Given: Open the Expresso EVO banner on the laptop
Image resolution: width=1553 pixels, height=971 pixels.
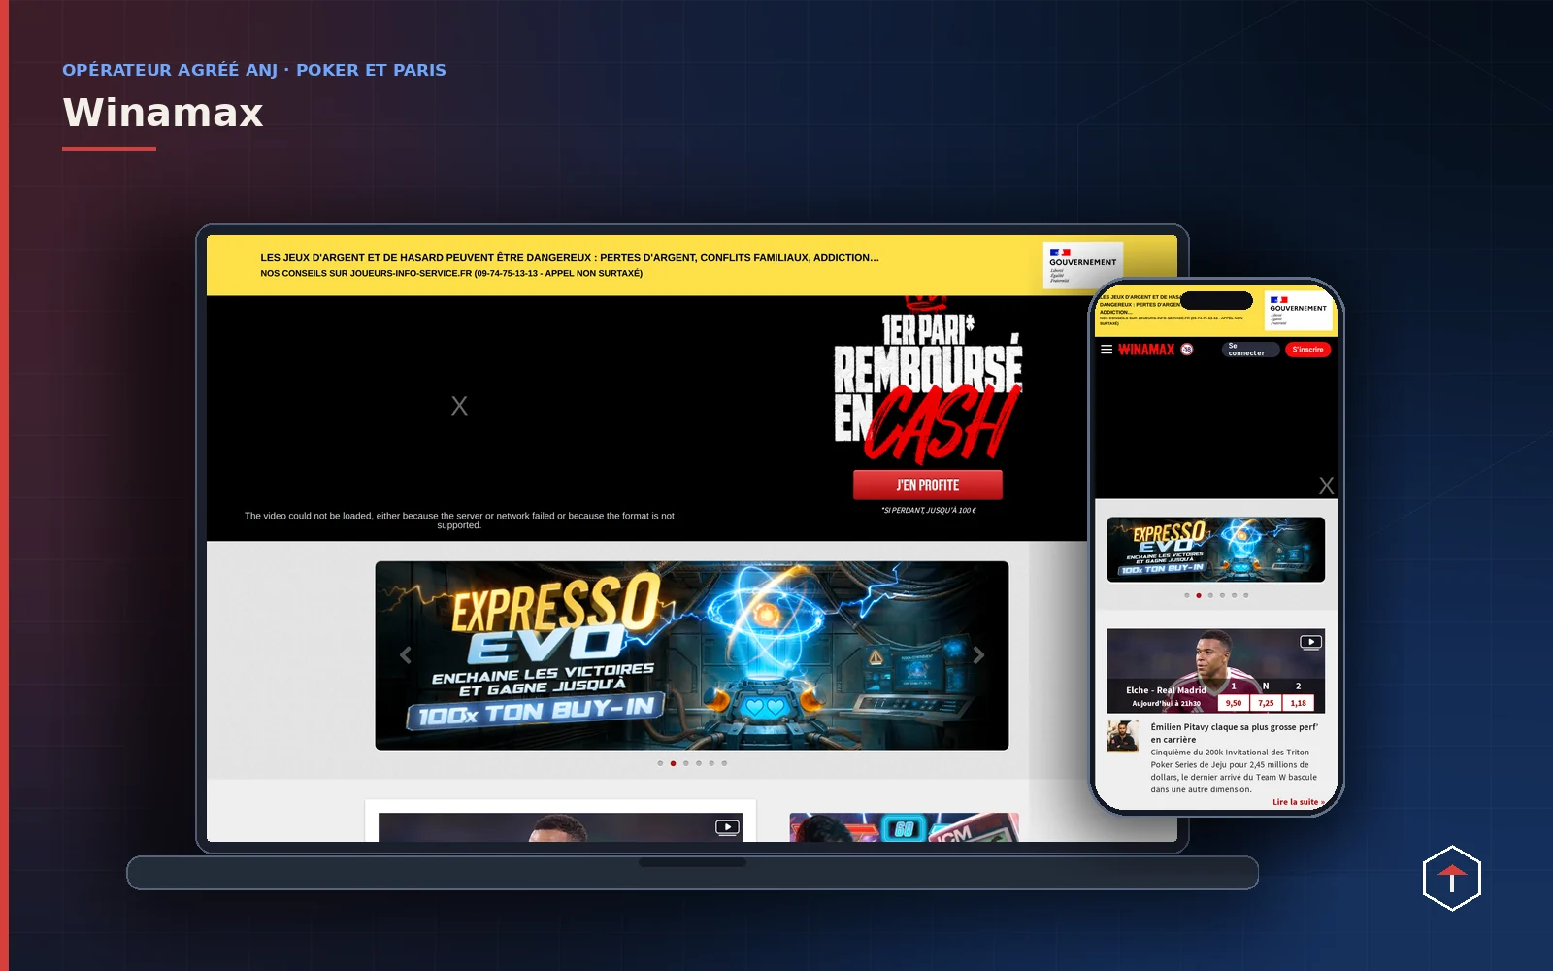Looking at the screenshot, I should (692, 655).
